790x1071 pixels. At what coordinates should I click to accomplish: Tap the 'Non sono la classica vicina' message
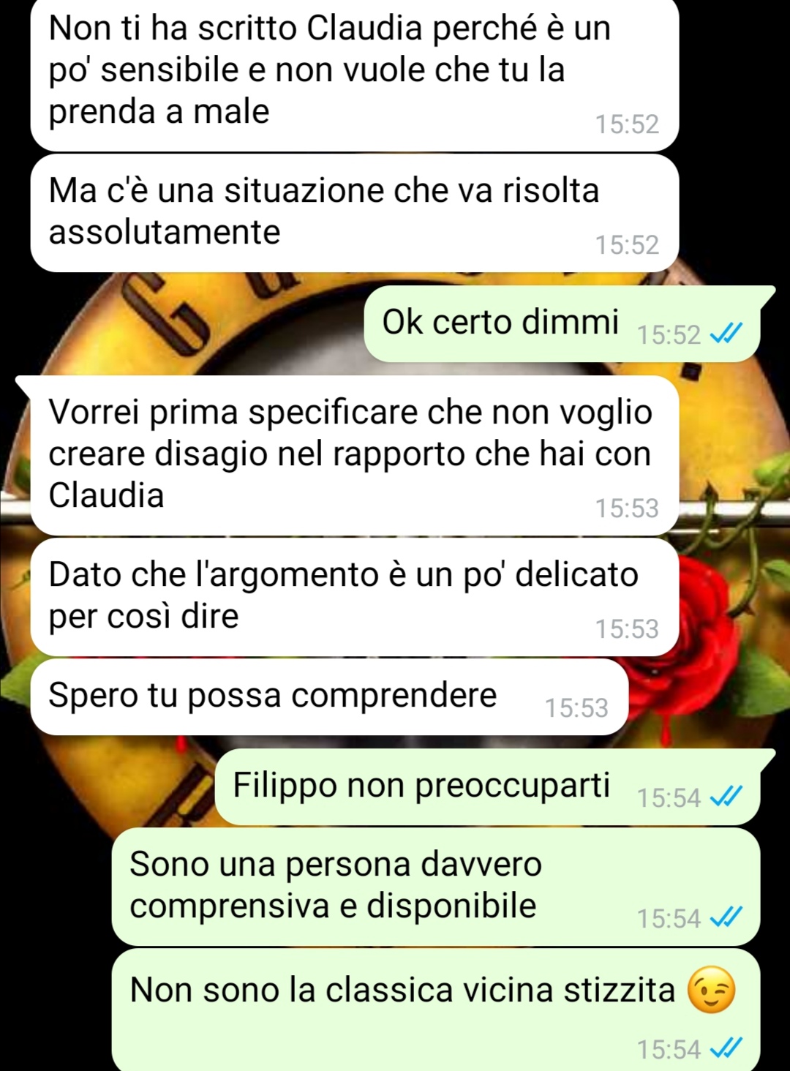436,1010
